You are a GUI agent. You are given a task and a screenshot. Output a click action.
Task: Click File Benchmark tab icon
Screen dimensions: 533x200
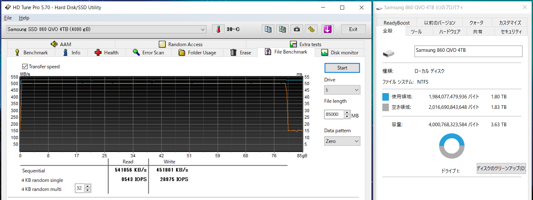pyautogui.click(x=268, y=52)
